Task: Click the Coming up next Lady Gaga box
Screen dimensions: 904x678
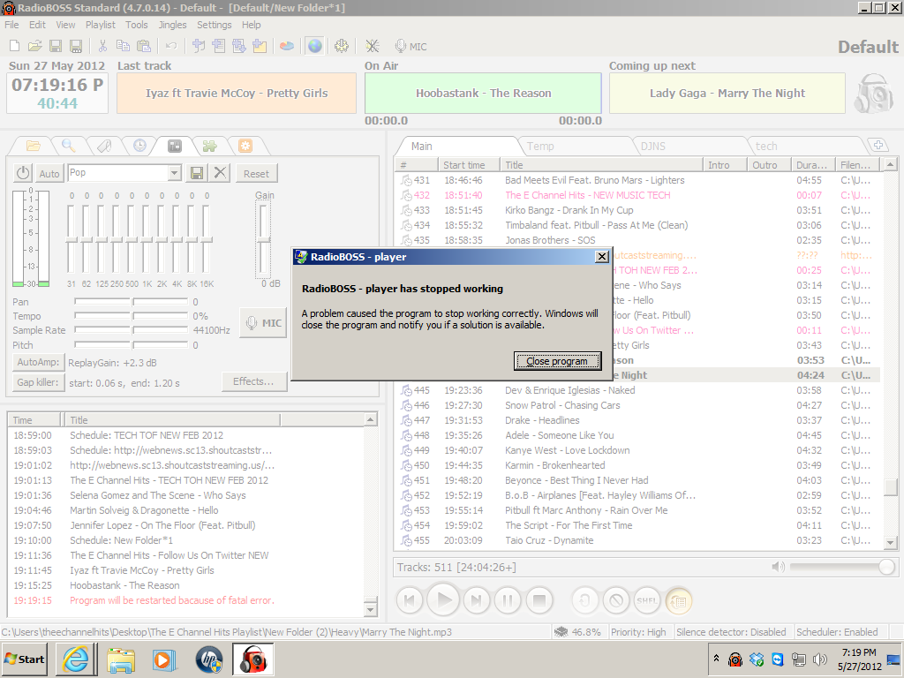Action: (727, 93)
